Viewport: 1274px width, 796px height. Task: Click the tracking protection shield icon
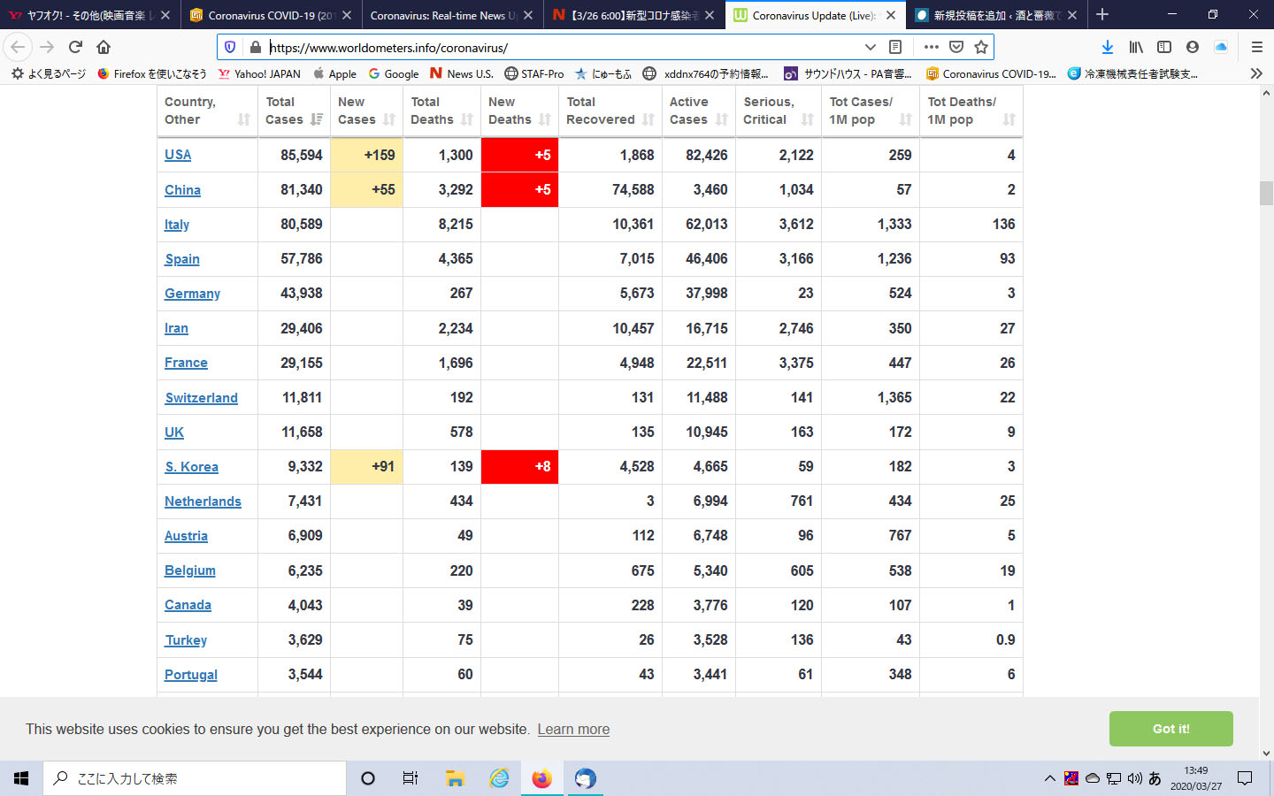coord(230,47)
